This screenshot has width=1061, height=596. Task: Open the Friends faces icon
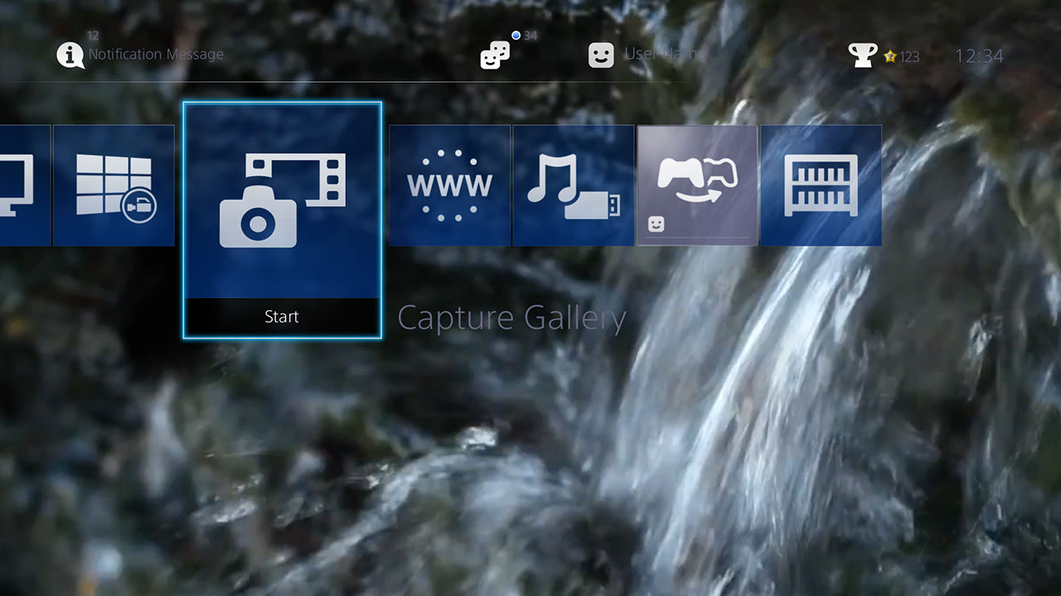click(x=495, y=55)
